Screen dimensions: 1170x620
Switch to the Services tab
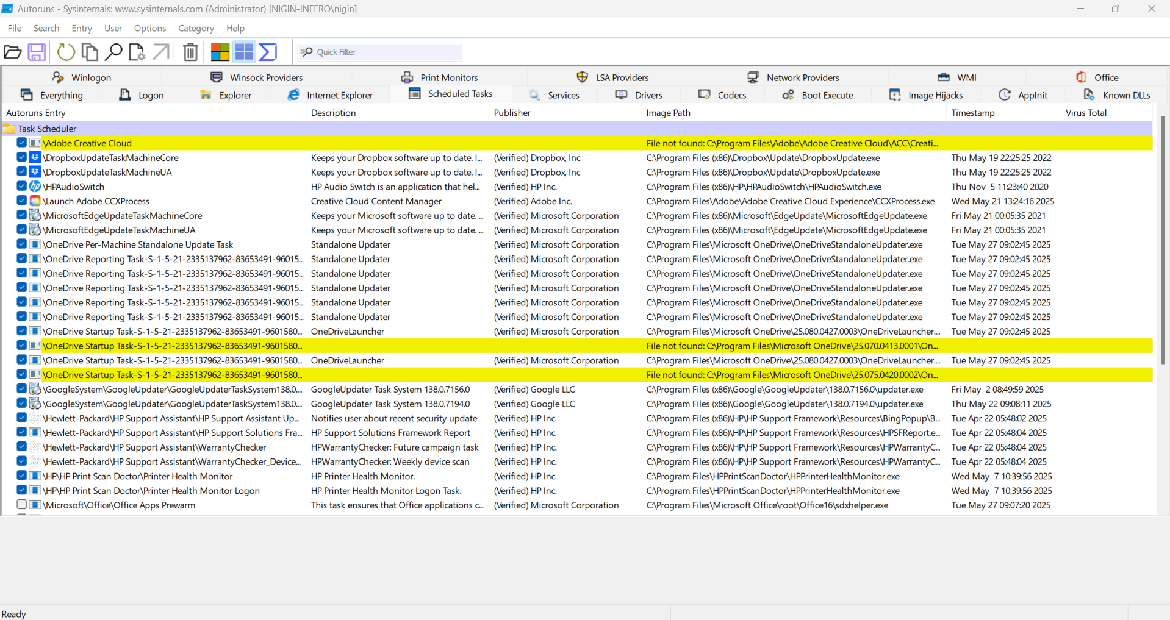[x=554, y=94]
